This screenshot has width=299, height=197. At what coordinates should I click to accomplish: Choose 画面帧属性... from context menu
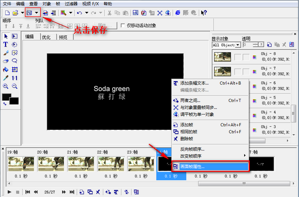[x=210, y=167]
